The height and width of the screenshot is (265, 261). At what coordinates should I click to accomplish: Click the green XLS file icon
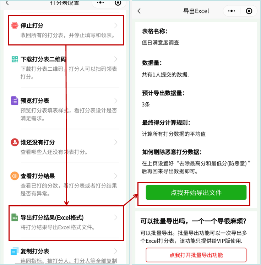(x=15, y=217)
